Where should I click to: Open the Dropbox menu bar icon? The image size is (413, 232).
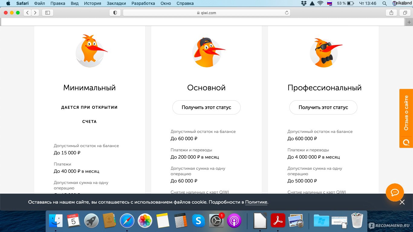[304, 3]
